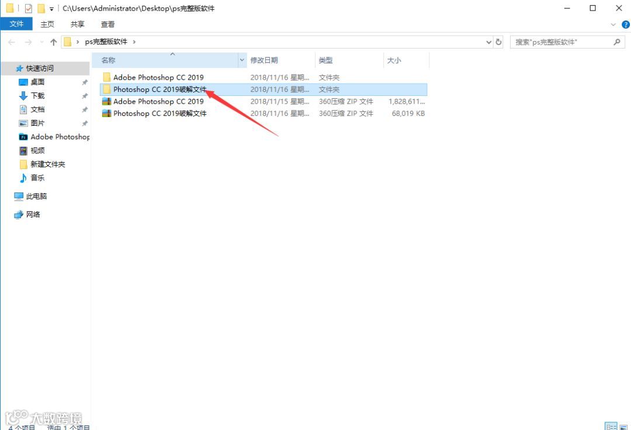Click the quick access new folder icon
The height and width of the screenshot is (430, 631).
[x=41, y=8]
